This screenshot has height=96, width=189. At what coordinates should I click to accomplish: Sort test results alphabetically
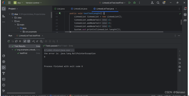click(x=33, y=41)
